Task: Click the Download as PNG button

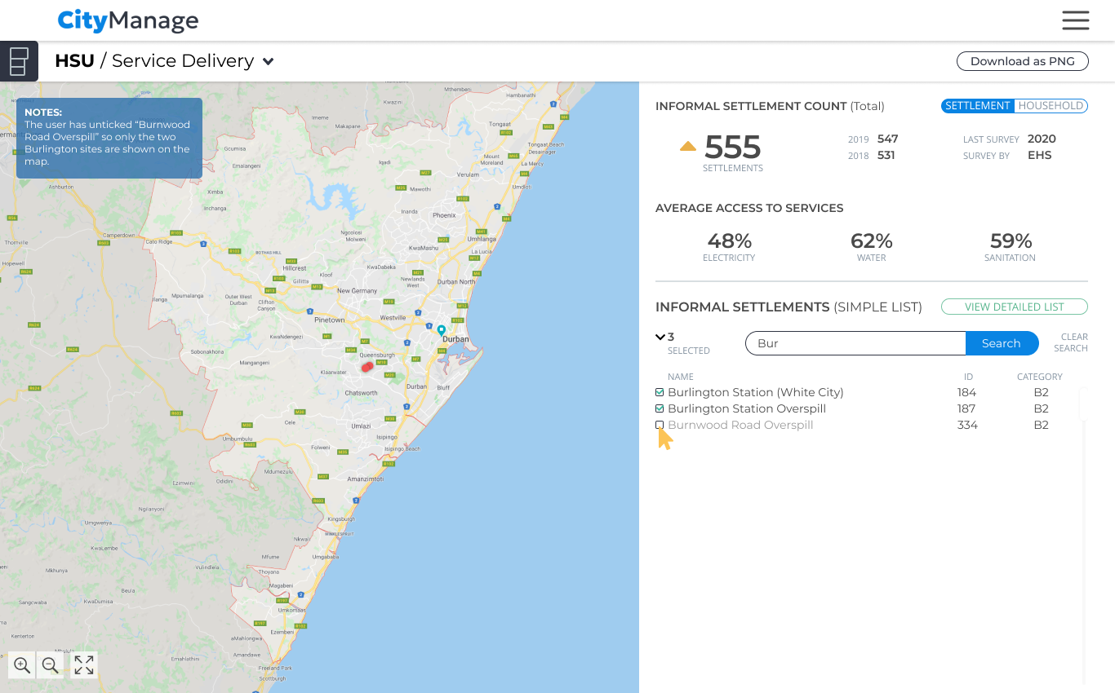Action: point(1022,61)
